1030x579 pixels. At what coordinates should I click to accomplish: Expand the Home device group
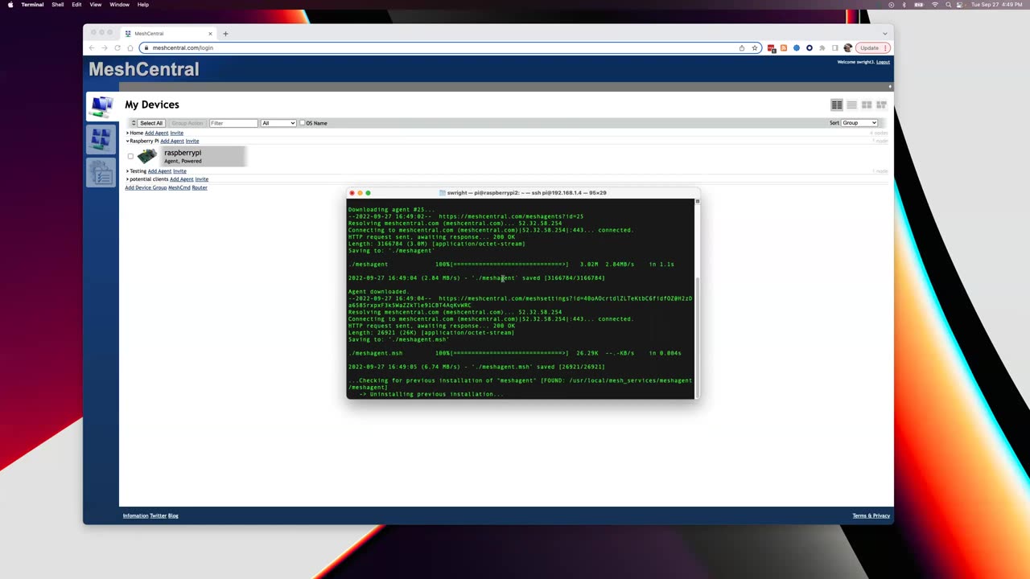click(x=127, y=133)
